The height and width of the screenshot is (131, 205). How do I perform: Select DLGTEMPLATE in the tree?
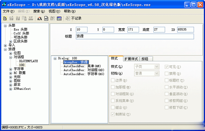tap(28, 61)
